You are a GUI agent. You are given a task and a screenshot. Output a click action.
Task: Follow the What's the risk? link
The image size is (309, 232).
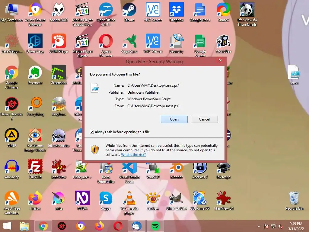coord(133,155)
